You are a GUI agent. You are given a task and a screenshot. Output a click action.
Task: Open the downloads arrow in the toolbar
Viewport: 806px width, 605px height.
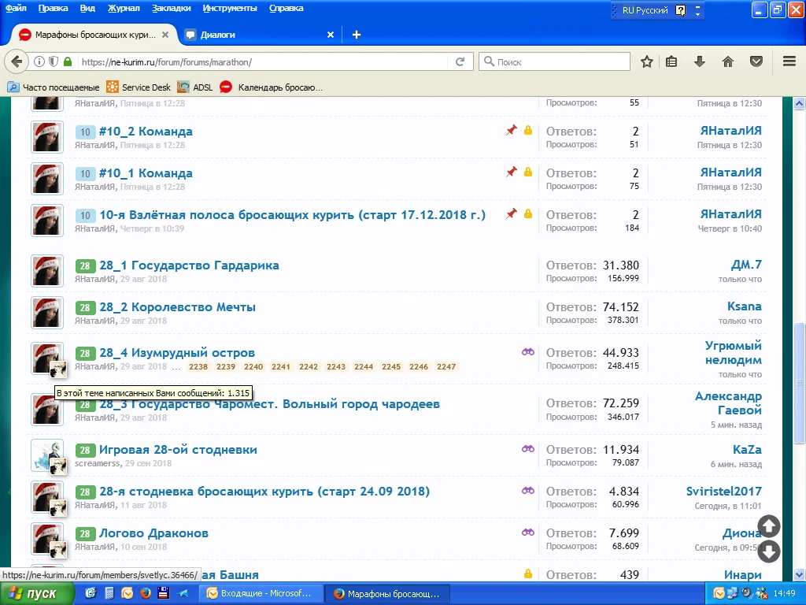pos(699,61)
